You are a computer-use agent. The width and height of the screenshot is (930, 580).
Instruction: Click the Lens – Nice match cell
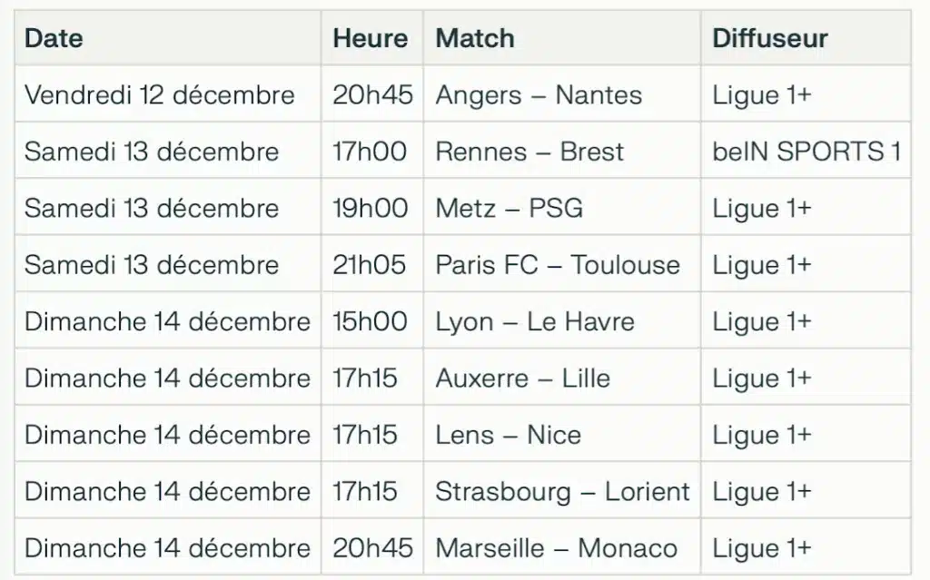click(509, 435)
